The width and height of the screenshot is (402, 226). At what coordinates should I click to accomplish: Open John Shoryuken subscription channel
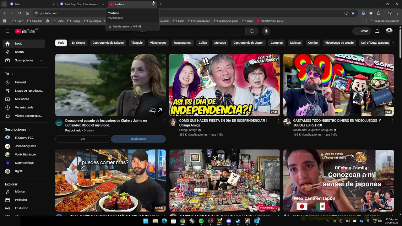[24, 146]
